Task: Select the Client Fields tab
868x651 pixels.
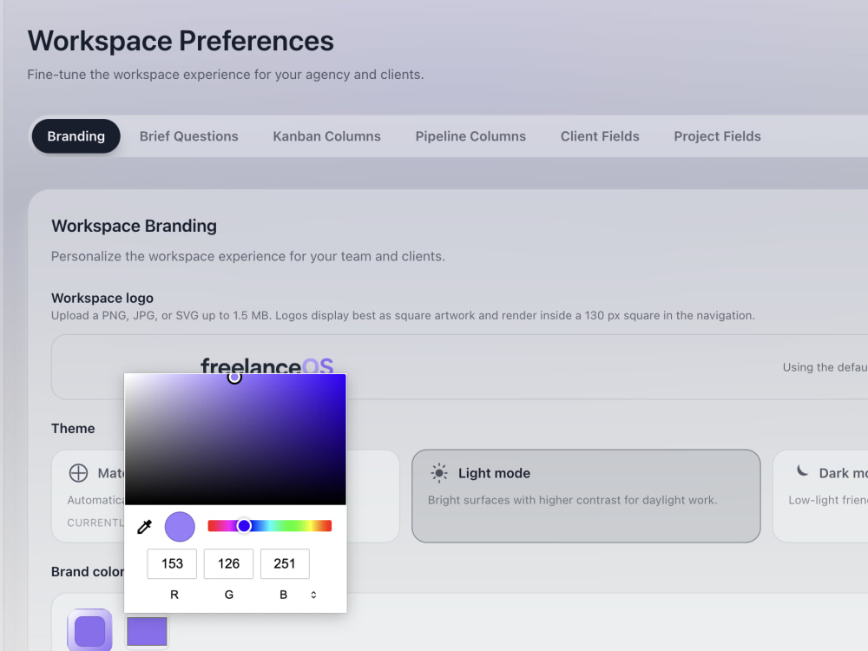Action: 600,136
